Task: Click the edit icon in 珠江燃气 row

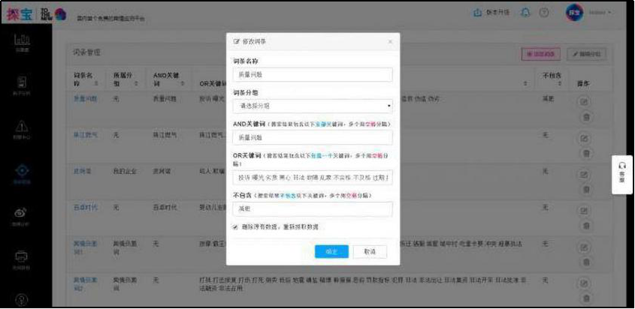Action: tap(585, 139)
